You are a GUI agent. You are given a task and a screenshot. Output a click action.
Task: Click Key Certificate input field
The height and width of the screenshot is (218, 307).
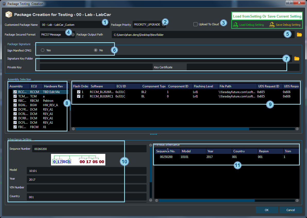[243, 67]
